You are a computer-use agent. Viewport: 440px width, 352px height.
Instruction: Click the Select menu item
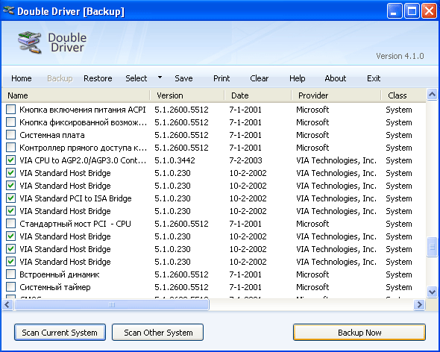136,78
